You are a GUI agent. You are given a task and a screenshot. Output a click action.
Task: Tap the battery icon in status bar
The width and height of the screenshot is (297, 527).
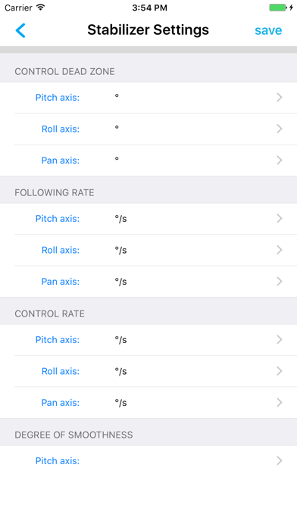pos(281,8)
